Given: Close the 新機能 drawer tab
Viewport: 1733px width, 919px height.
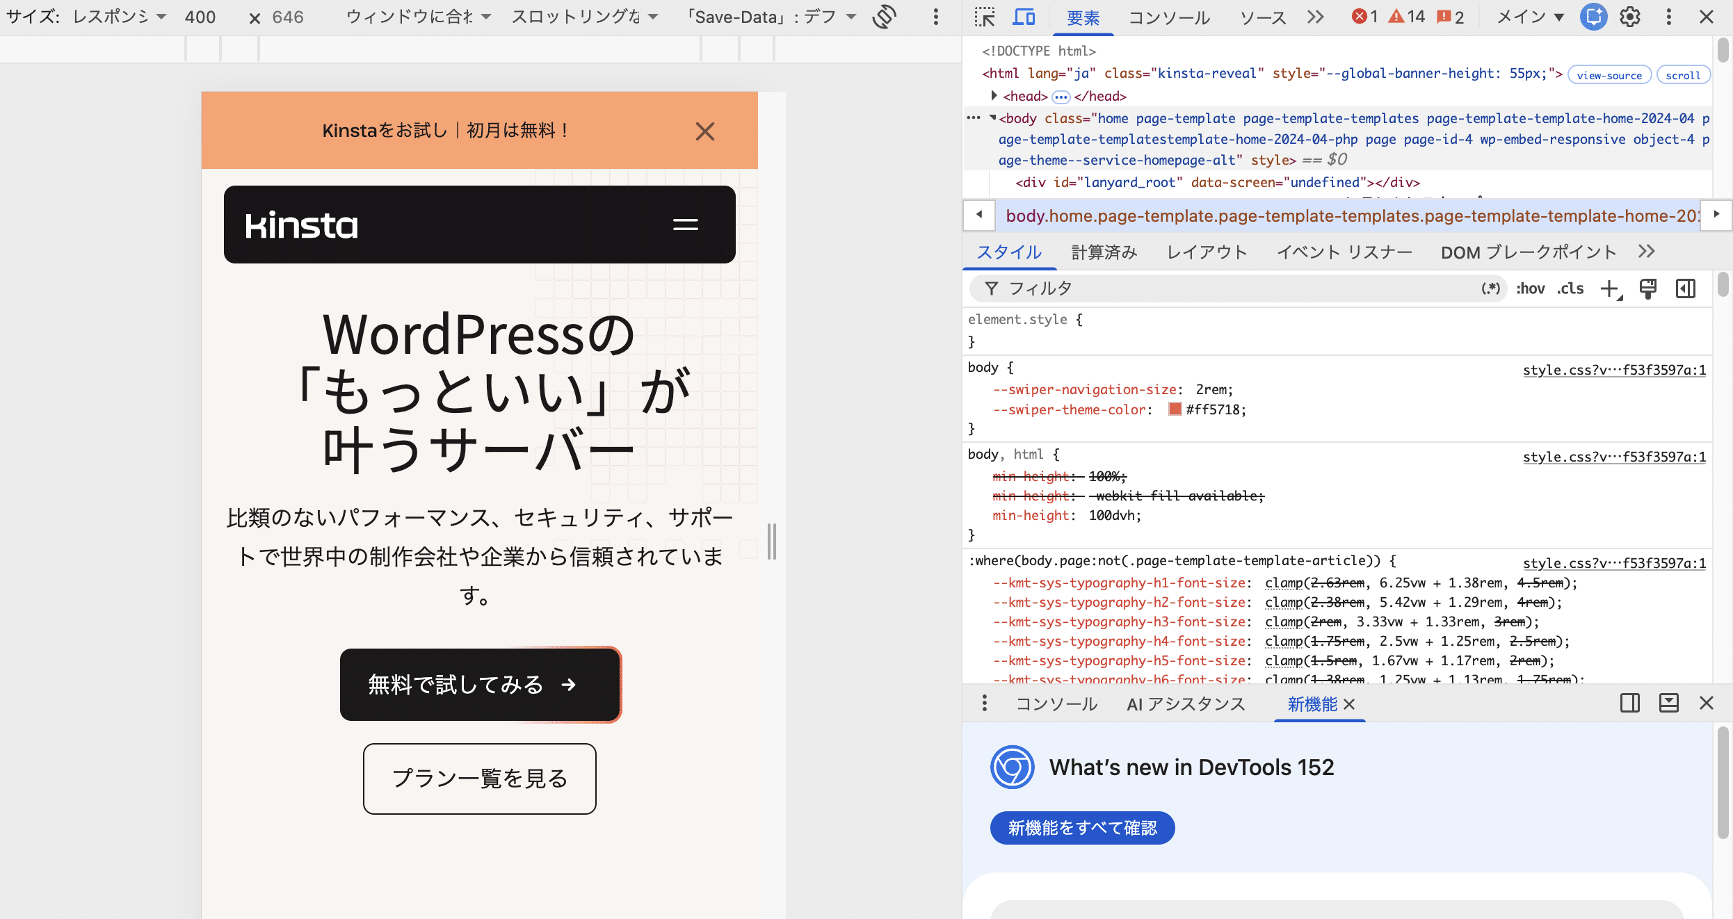Looking at the screenshot, I should pyautogui.click(x=1350, y=704).
